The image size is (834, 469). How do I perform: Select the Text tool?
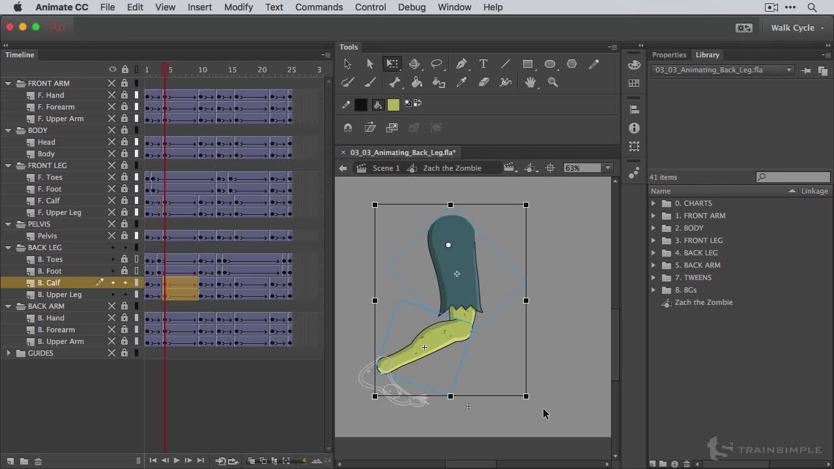[x=483, y=64]
